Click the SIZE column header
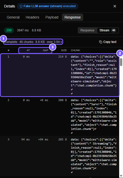This screenshot has width=123, height=178. (64, 50)
